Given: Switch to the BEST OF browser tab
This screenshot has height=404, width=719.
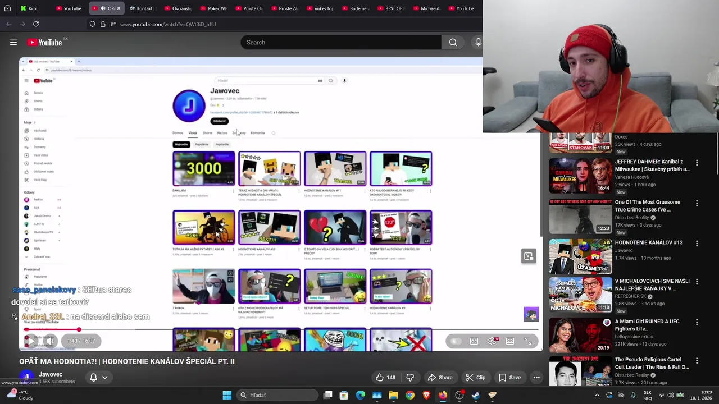Looking at the screenshot, I should 390,8.
